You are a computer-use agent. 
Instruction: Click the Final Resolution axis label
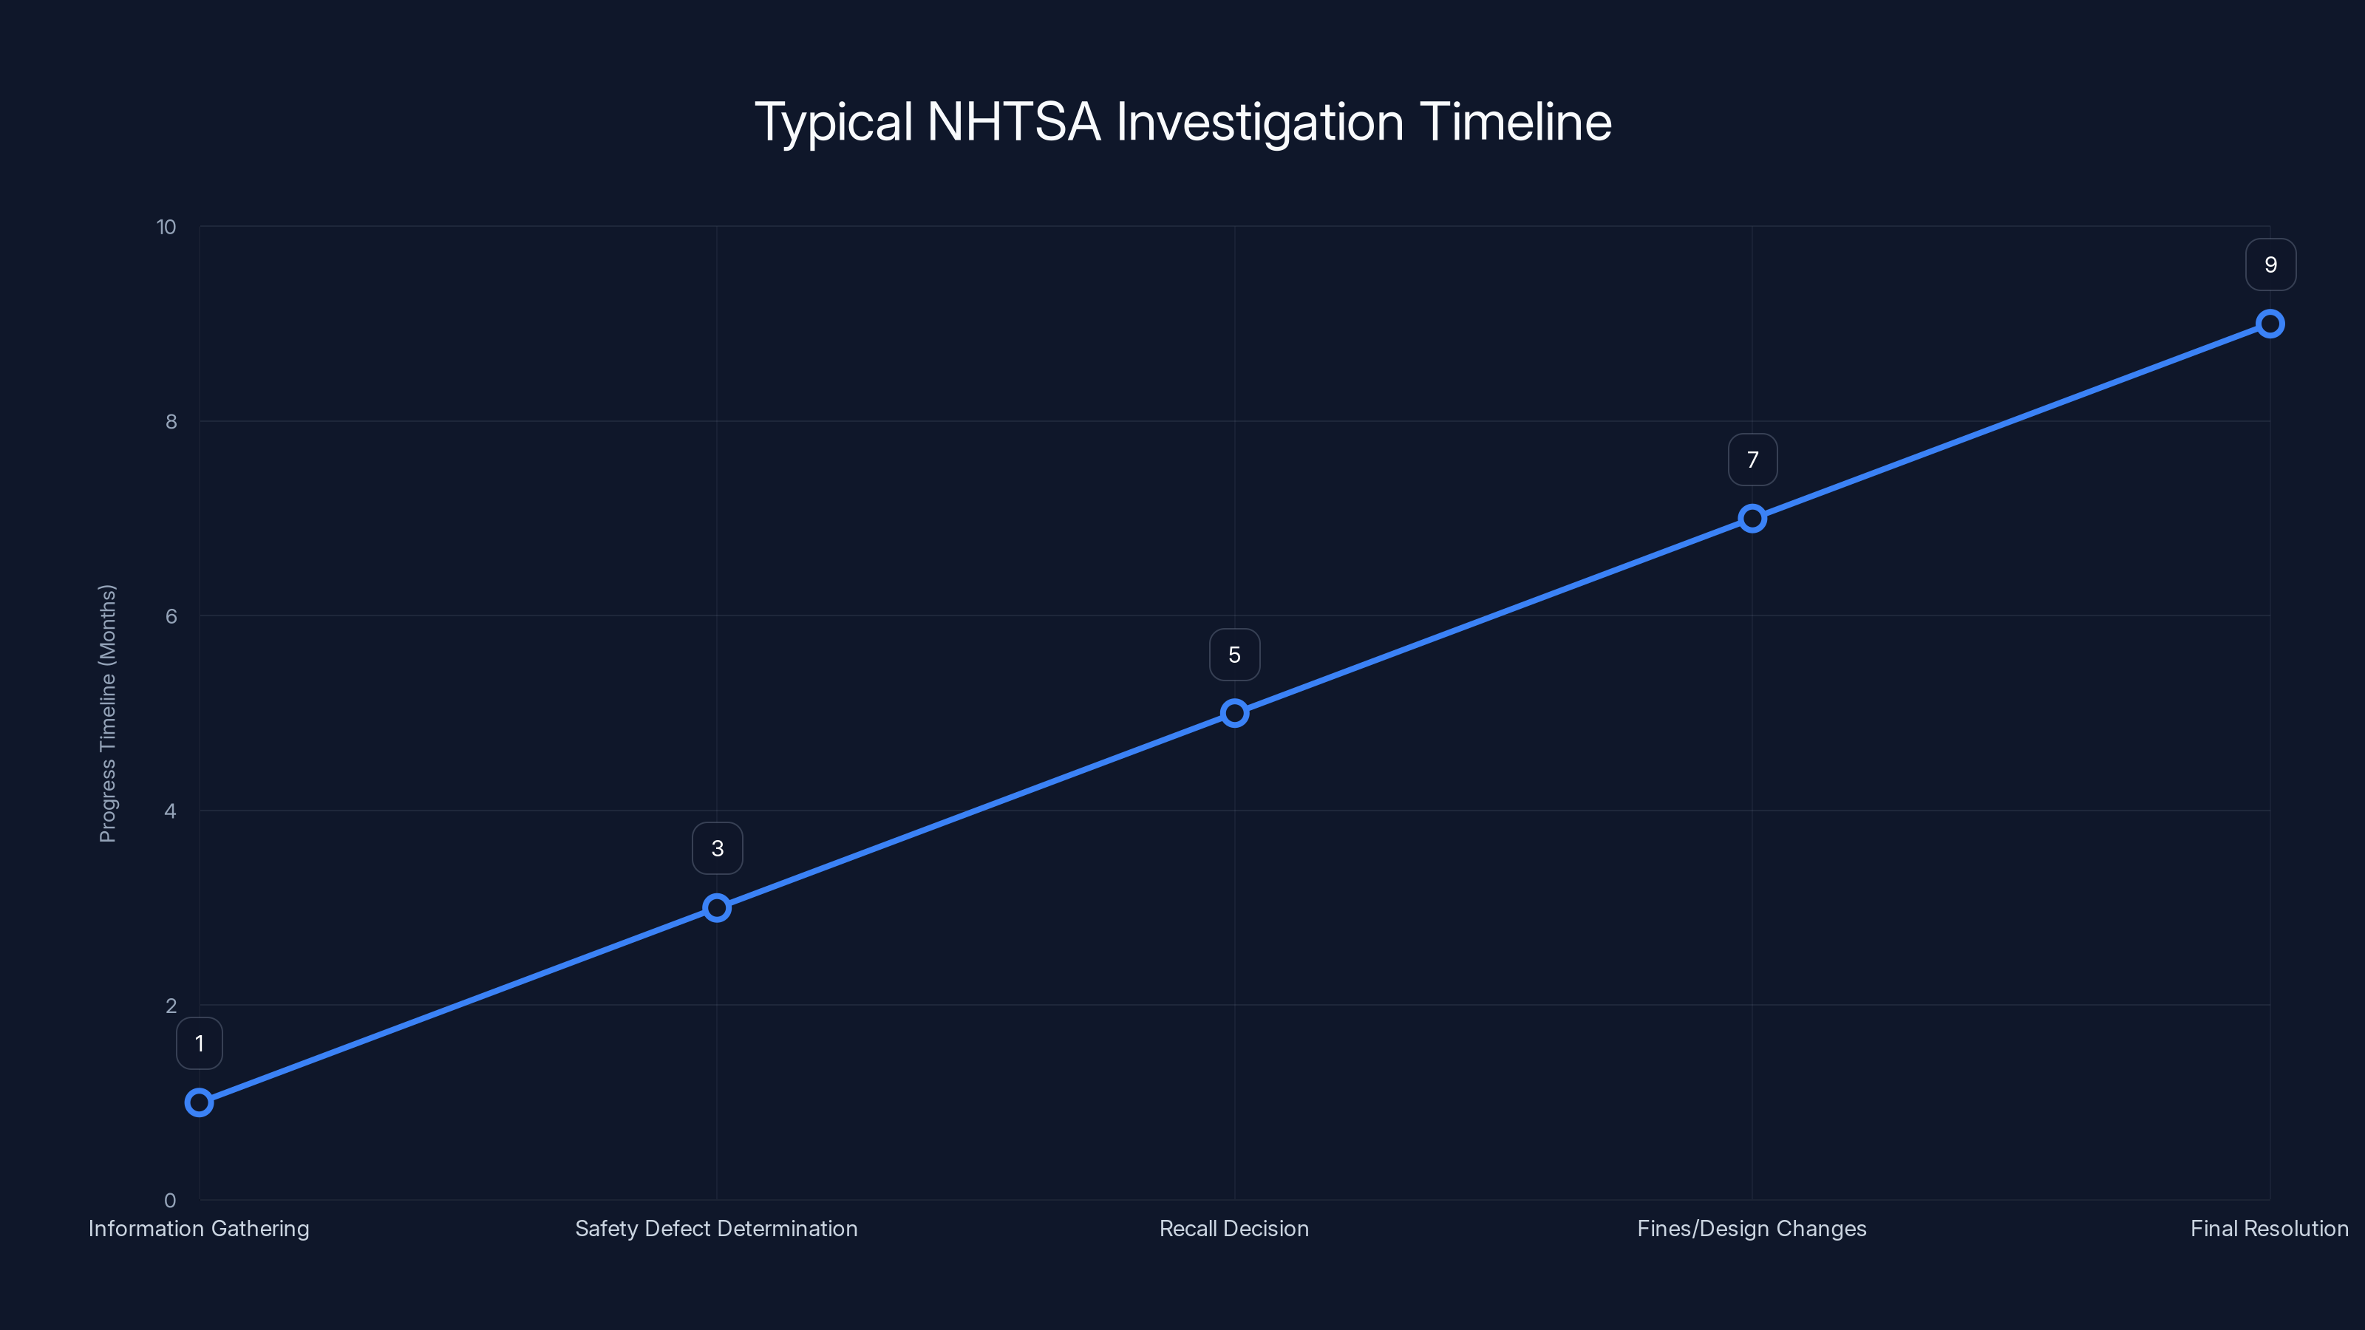pyautogui.click(x=2270, y=1229)
